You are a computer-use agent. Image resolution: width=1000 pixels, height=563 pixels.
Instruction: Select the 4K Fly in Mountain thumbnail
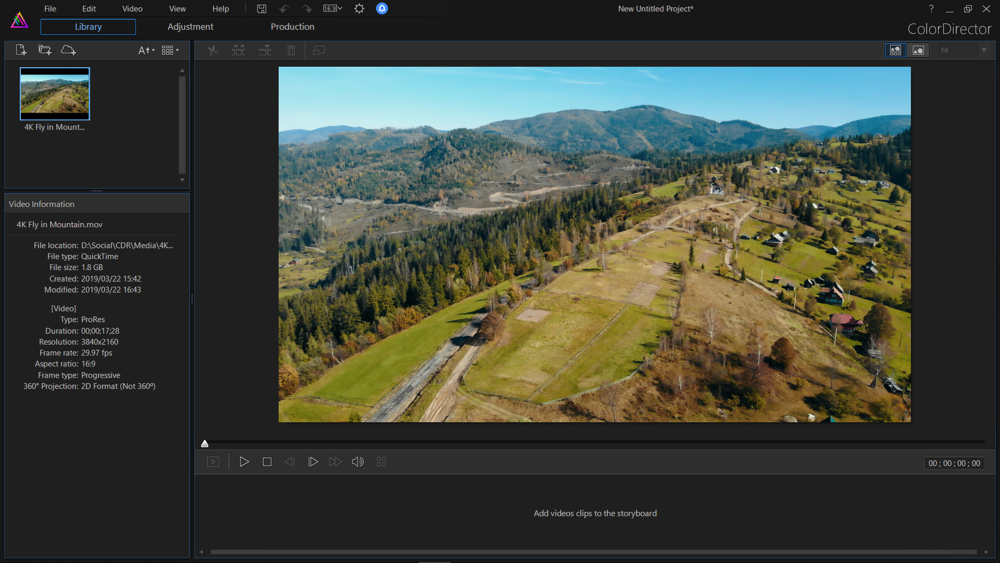55,94
